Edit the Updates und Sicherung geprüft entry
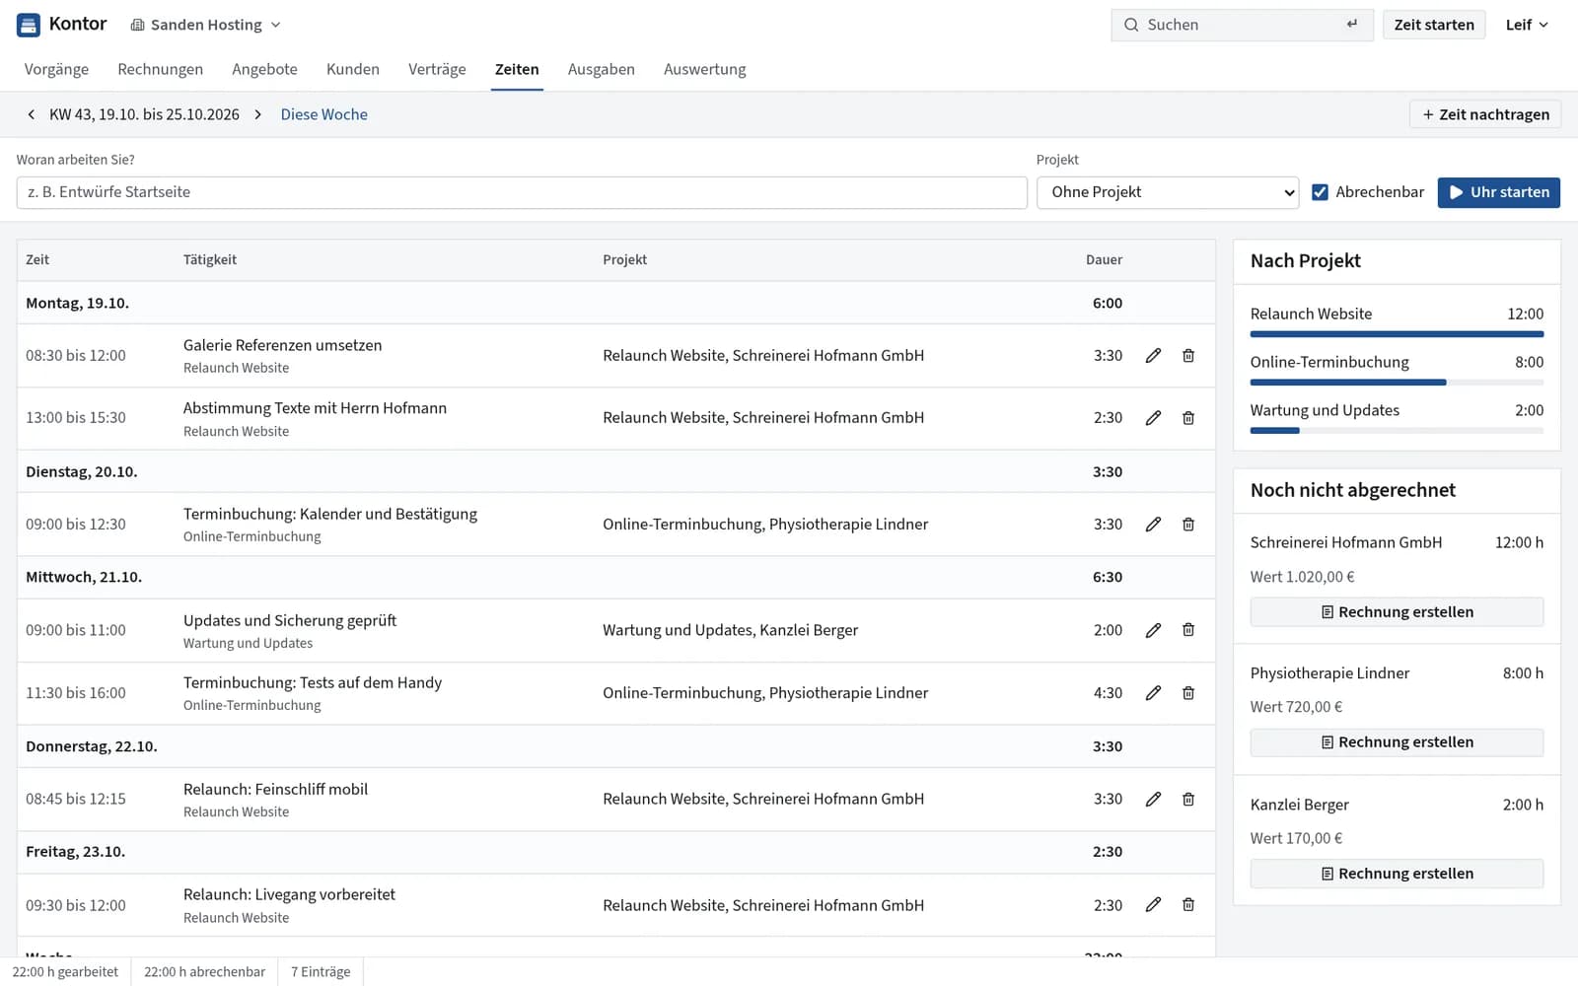 click(1153, 630)
